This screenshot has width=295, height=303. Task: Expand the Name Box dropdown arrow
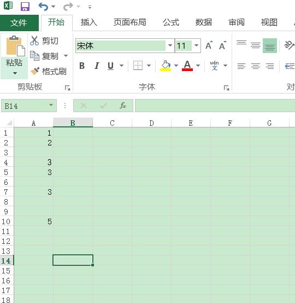(x=51, y=106)
